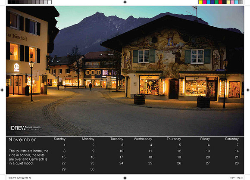The width and height of the screenshot is (250, 180).
Task: Click date 3 in the calendar
Action: click(122, 145)
